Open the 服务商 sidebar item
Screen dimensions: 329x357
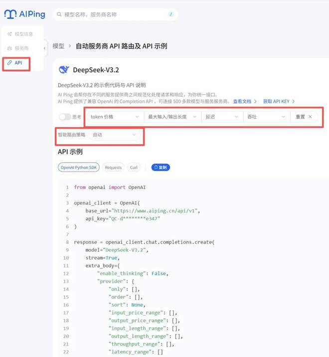(18, 48)
